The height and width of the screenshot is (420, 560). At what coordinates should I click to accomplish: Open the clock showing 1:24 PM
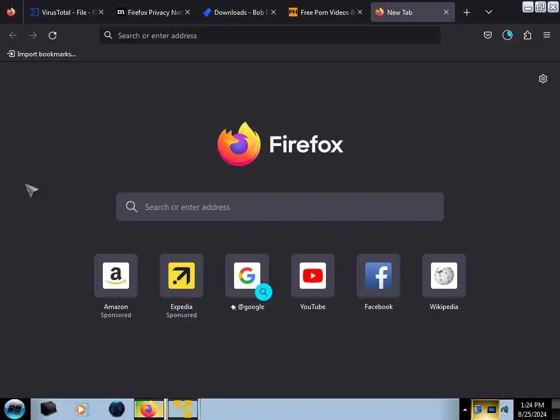coord(532,410)
